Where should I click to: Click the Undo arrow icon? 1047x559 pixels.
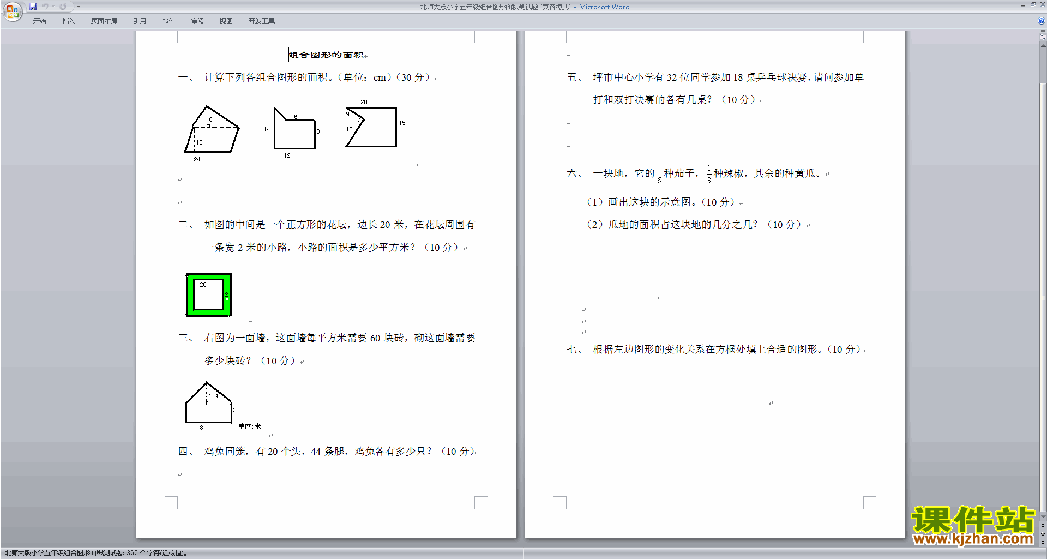pyautogui.click(x=45, y=7)
